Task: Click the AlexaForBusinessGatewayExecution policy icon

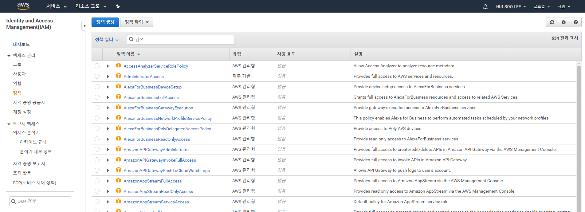Action: (119, 107)
